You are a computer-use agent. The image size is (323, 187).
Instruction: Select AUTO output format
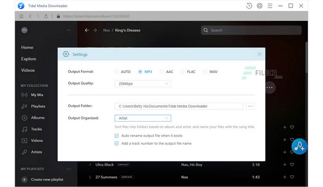[x=117, y=71]
